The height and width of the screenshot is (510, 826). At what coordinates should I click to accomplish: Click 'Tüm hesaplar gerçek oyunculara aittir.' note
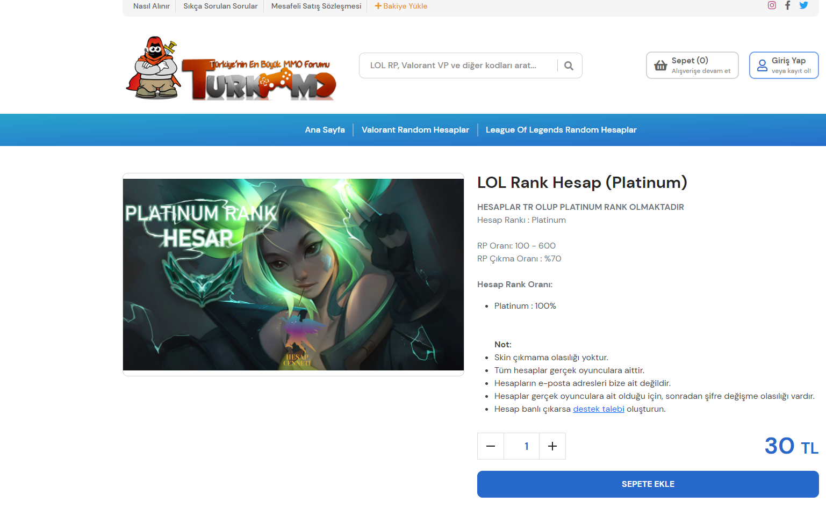[x=569, y=370]
